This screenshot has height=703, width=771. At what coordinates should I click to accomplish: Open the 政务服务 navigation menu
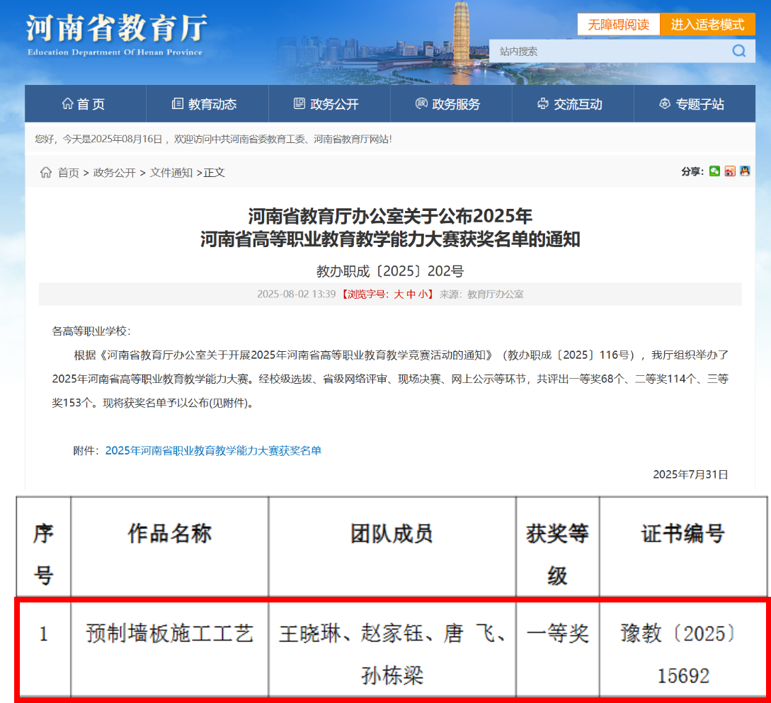pyautogui.click(x=448, y=104)
